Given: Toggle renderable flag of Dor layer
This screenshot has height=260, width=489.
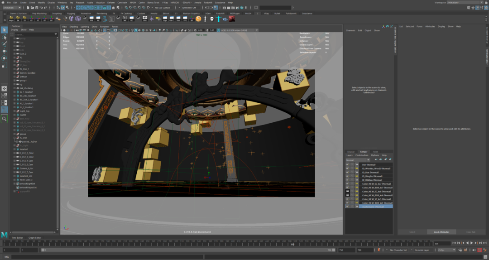Looking at the screenshot, I should (347, 165).
